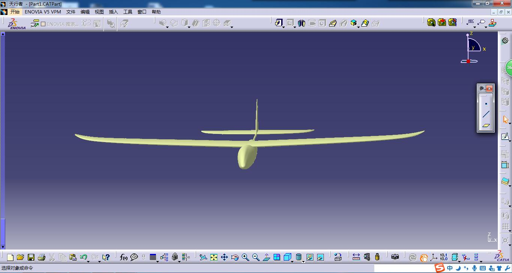Image resolution: width=512 pixels, height=273 pixels.
Task: Click the Flag Note with Leader icon
Action: click(x=482, y=23)
